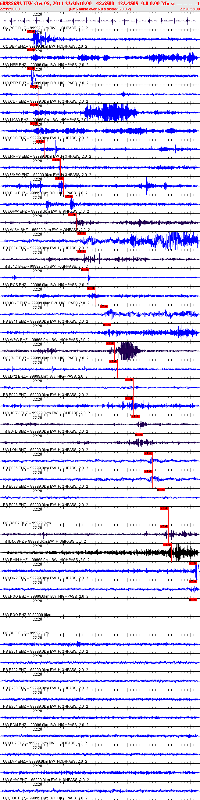Click red pick marker on UW.LON.BHZ trace
Viewport: 200px width, 800px height.
(139, 435)
